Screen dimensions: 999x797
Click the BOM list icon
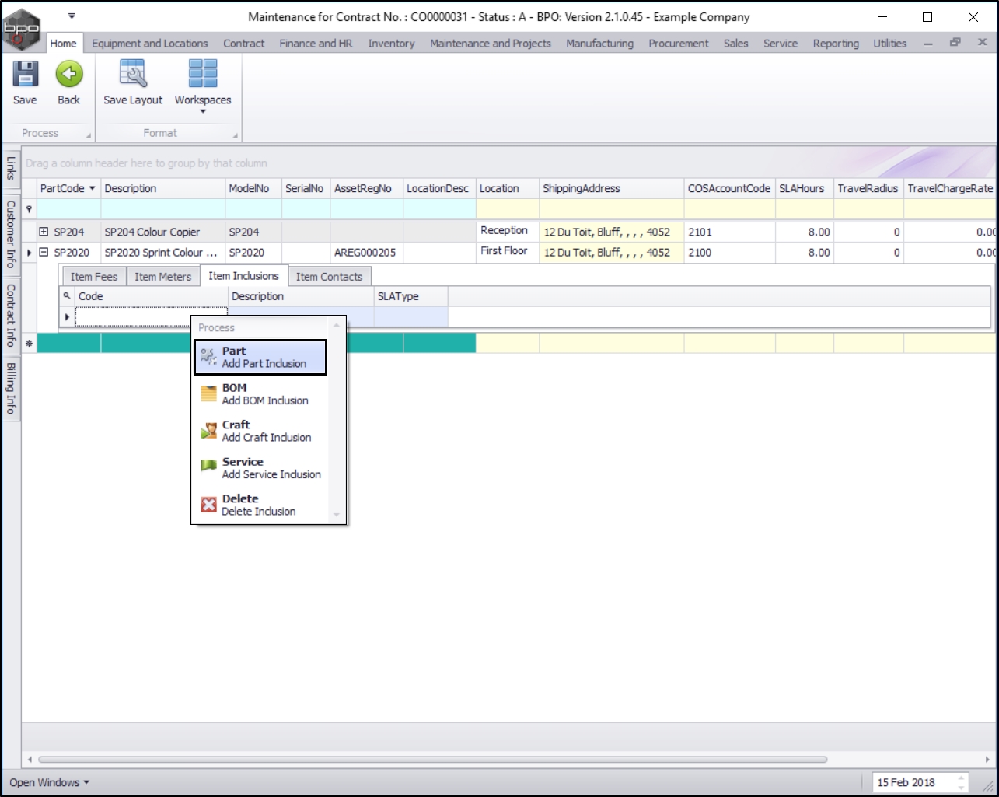(x=208, y=394)
